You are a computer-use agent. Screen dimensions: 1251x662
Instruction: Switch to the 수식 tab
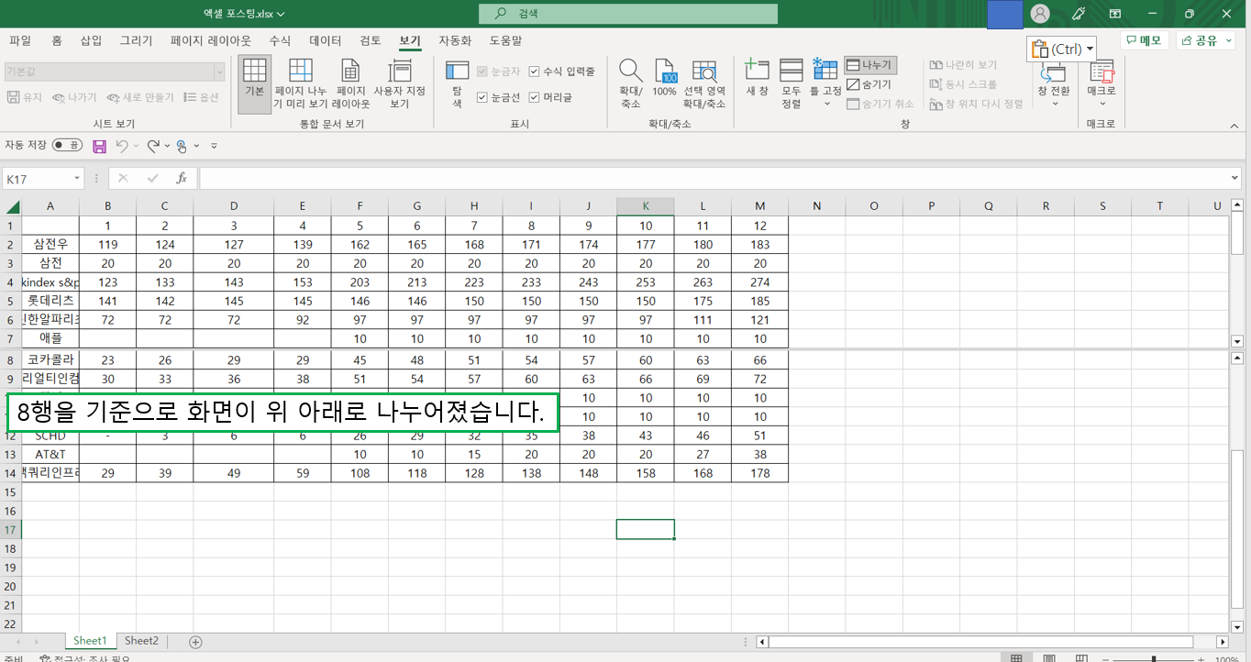coord(280,40)
